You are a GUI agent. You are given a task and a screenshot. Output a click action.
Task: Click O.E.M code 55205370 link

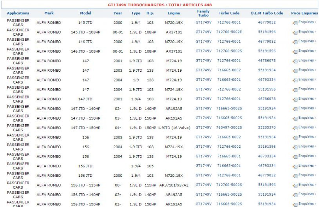click(x=266, y=128)
